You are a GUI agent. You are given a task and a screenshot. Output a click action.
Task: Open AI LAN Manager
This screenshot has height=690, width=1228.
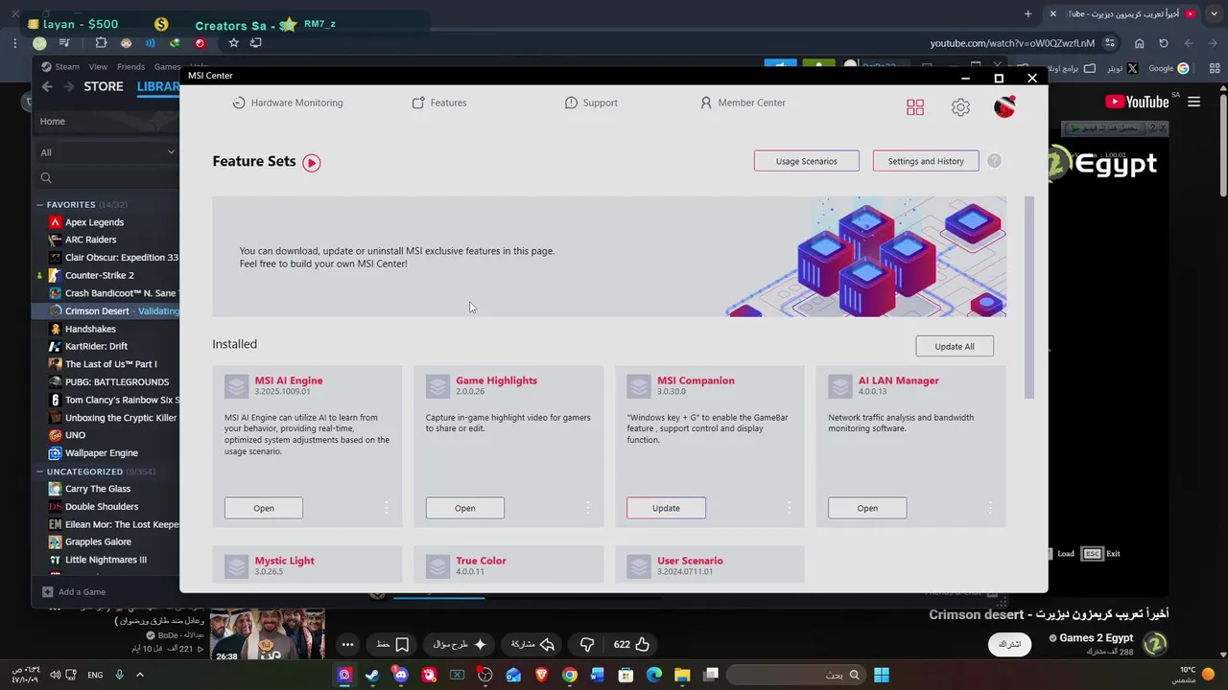point(867,508)
